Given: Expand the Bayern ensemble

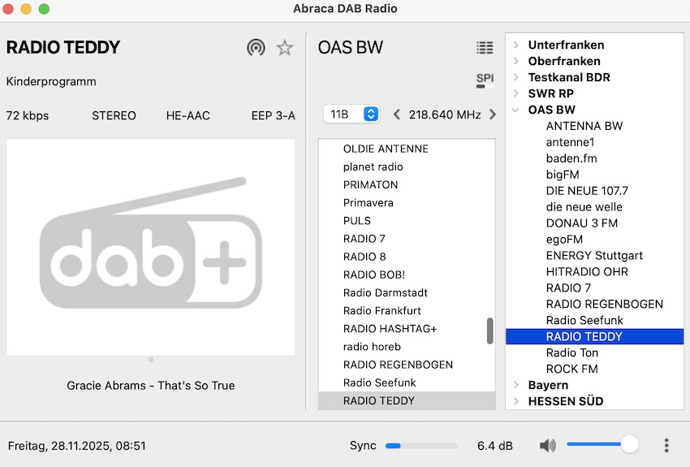Looking at the screenshot, I should (x=516, y=385).
